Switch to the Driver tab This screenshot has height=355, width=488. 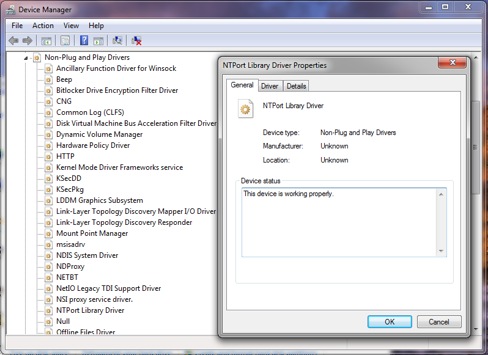coord(270,86)
